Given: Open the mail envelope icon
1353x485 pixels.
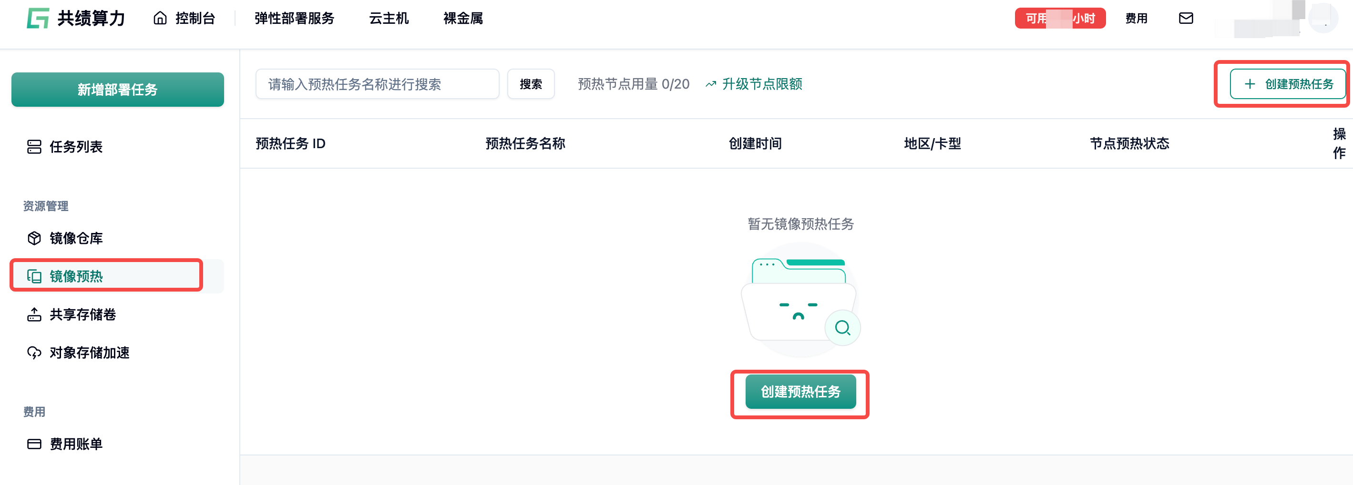Looking at the screenshot, I should pyautogui.click(x=1186, y=19).
